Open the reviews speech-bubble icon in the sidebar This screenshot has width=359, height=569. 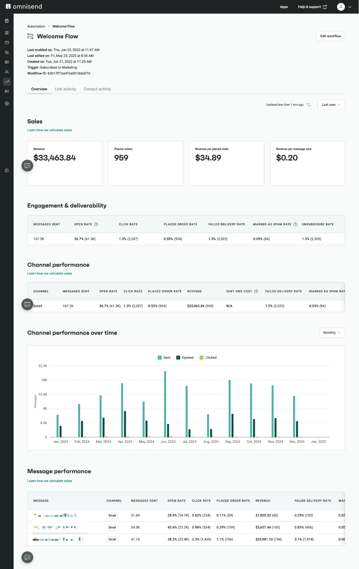[7, 91]
